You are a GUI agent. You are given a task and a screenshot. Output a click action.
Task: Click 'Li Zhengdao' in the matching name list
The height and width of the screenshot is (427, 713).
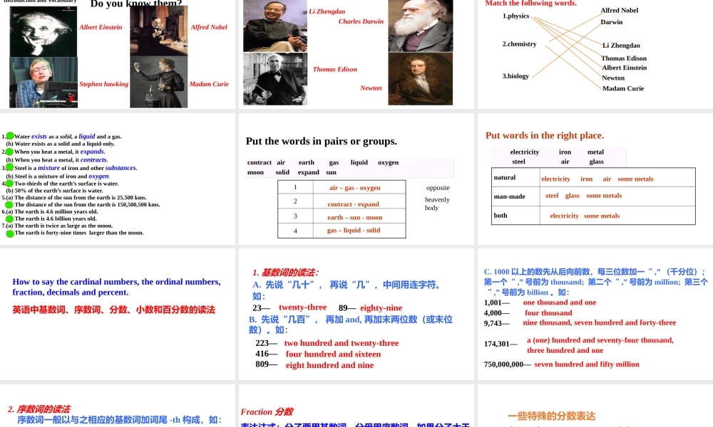[x=621, y=46]
